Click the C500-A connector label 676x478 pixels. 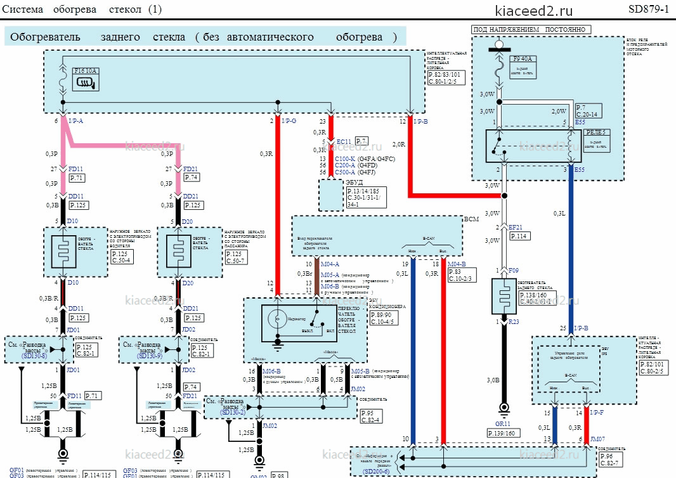coord(345,172)
